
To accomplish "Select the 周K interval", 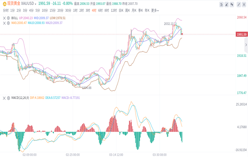I will pyautogui.click(x=128, y=11).
